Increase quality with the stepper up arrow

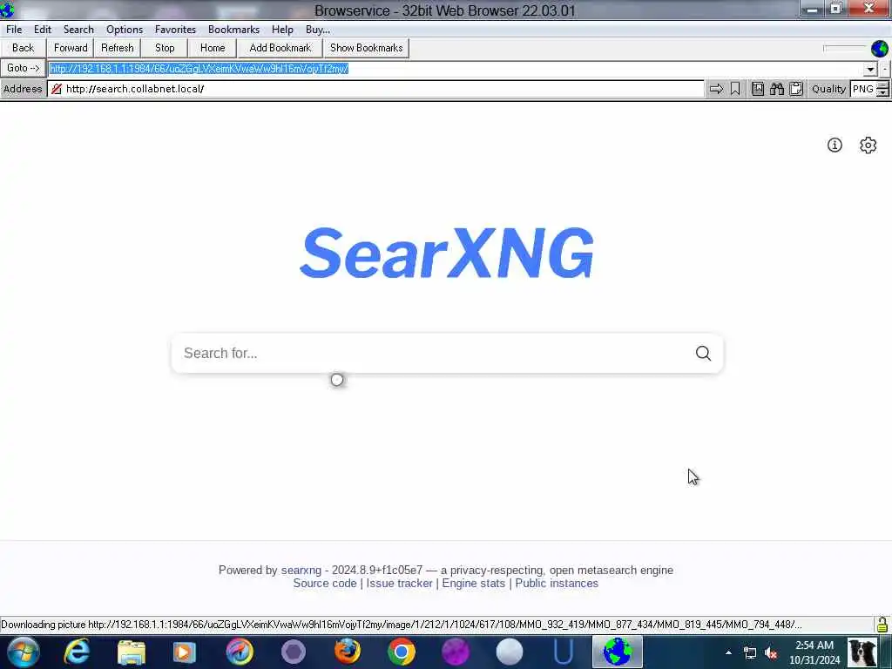pos(882,85)
